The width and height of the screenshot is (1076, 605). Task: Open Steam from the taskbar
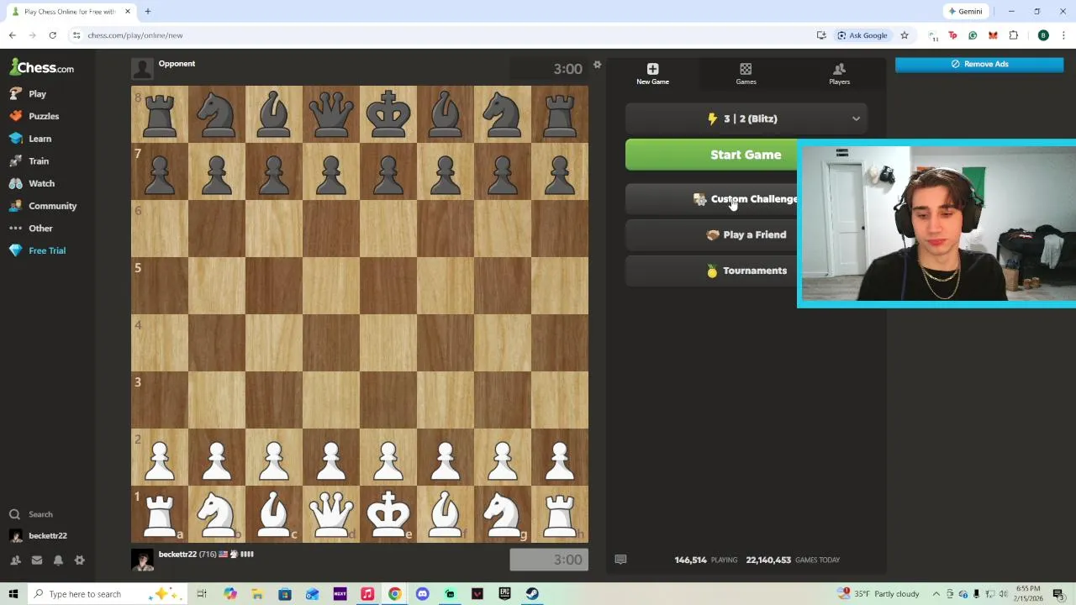pyautogui.click(x=532, y=594)
